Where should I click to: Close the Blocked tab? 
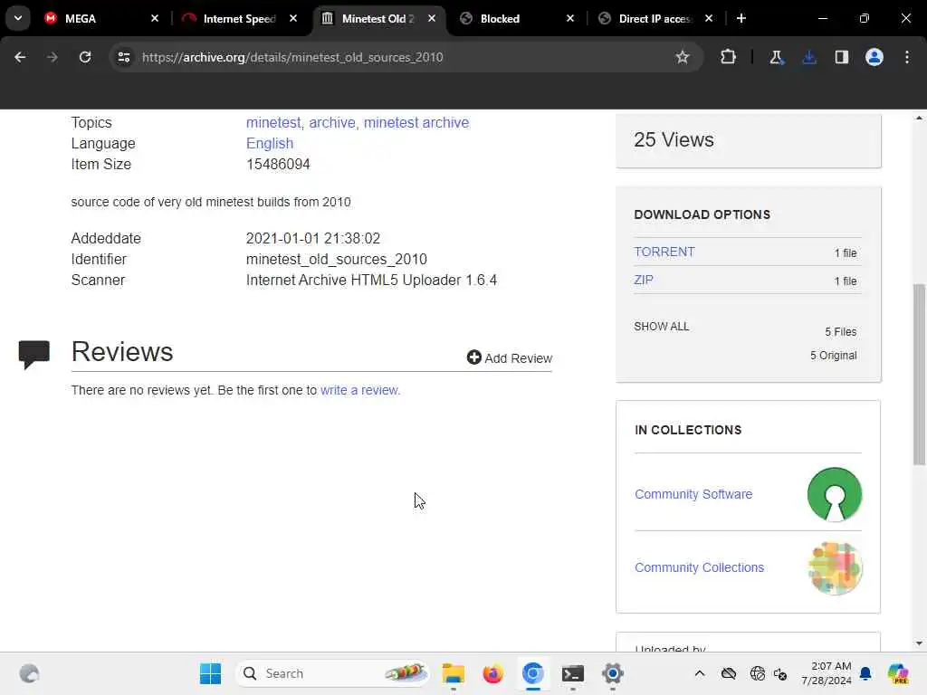(x=570, y=18)
